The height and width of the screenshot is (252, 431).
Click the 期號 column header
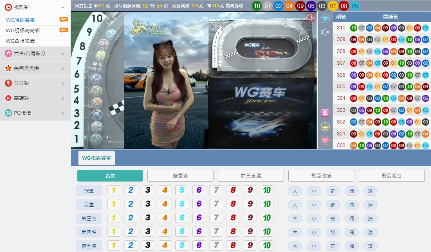tap(341, 17)
